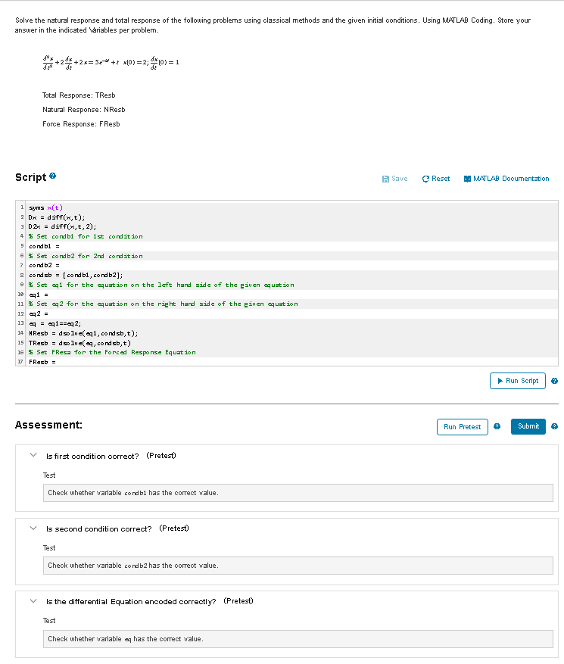This screenshot has width=564, height=664.
Task: Place cursor on eq2 code line
Action: pyautogui.click(x=291, y=313)
